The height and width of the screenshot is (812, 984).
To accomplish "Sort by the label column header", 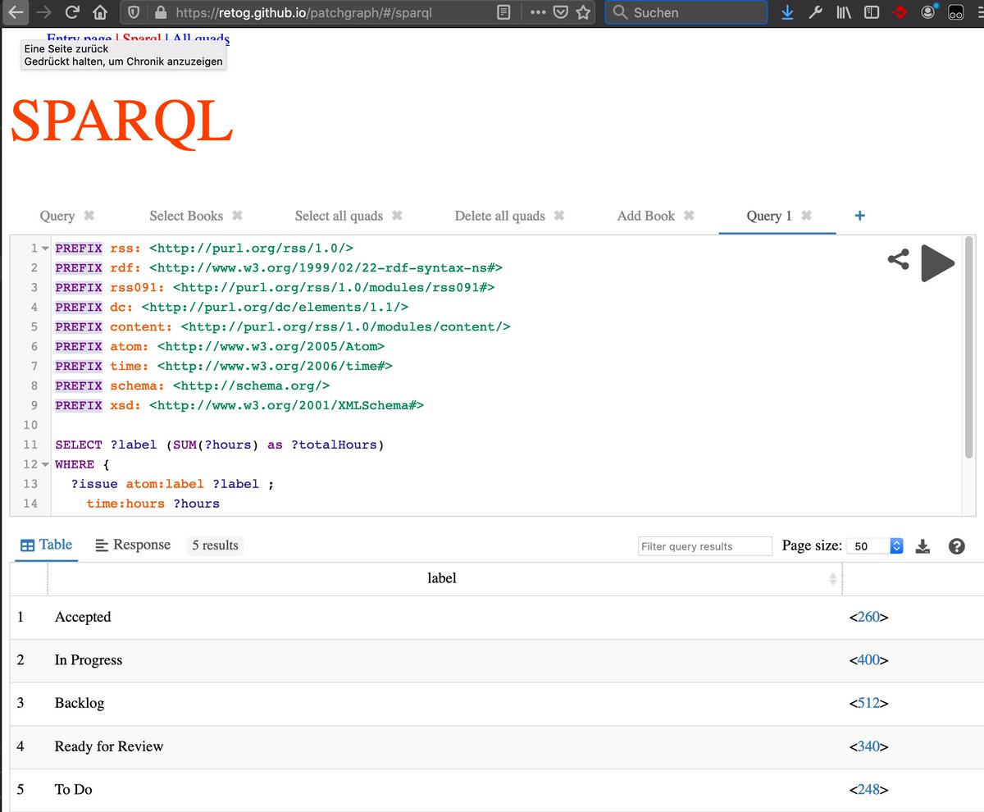I will 442,578.
